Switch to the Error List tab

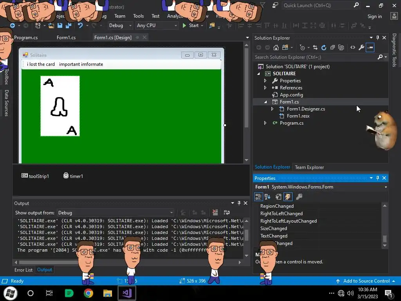(23, 270)
